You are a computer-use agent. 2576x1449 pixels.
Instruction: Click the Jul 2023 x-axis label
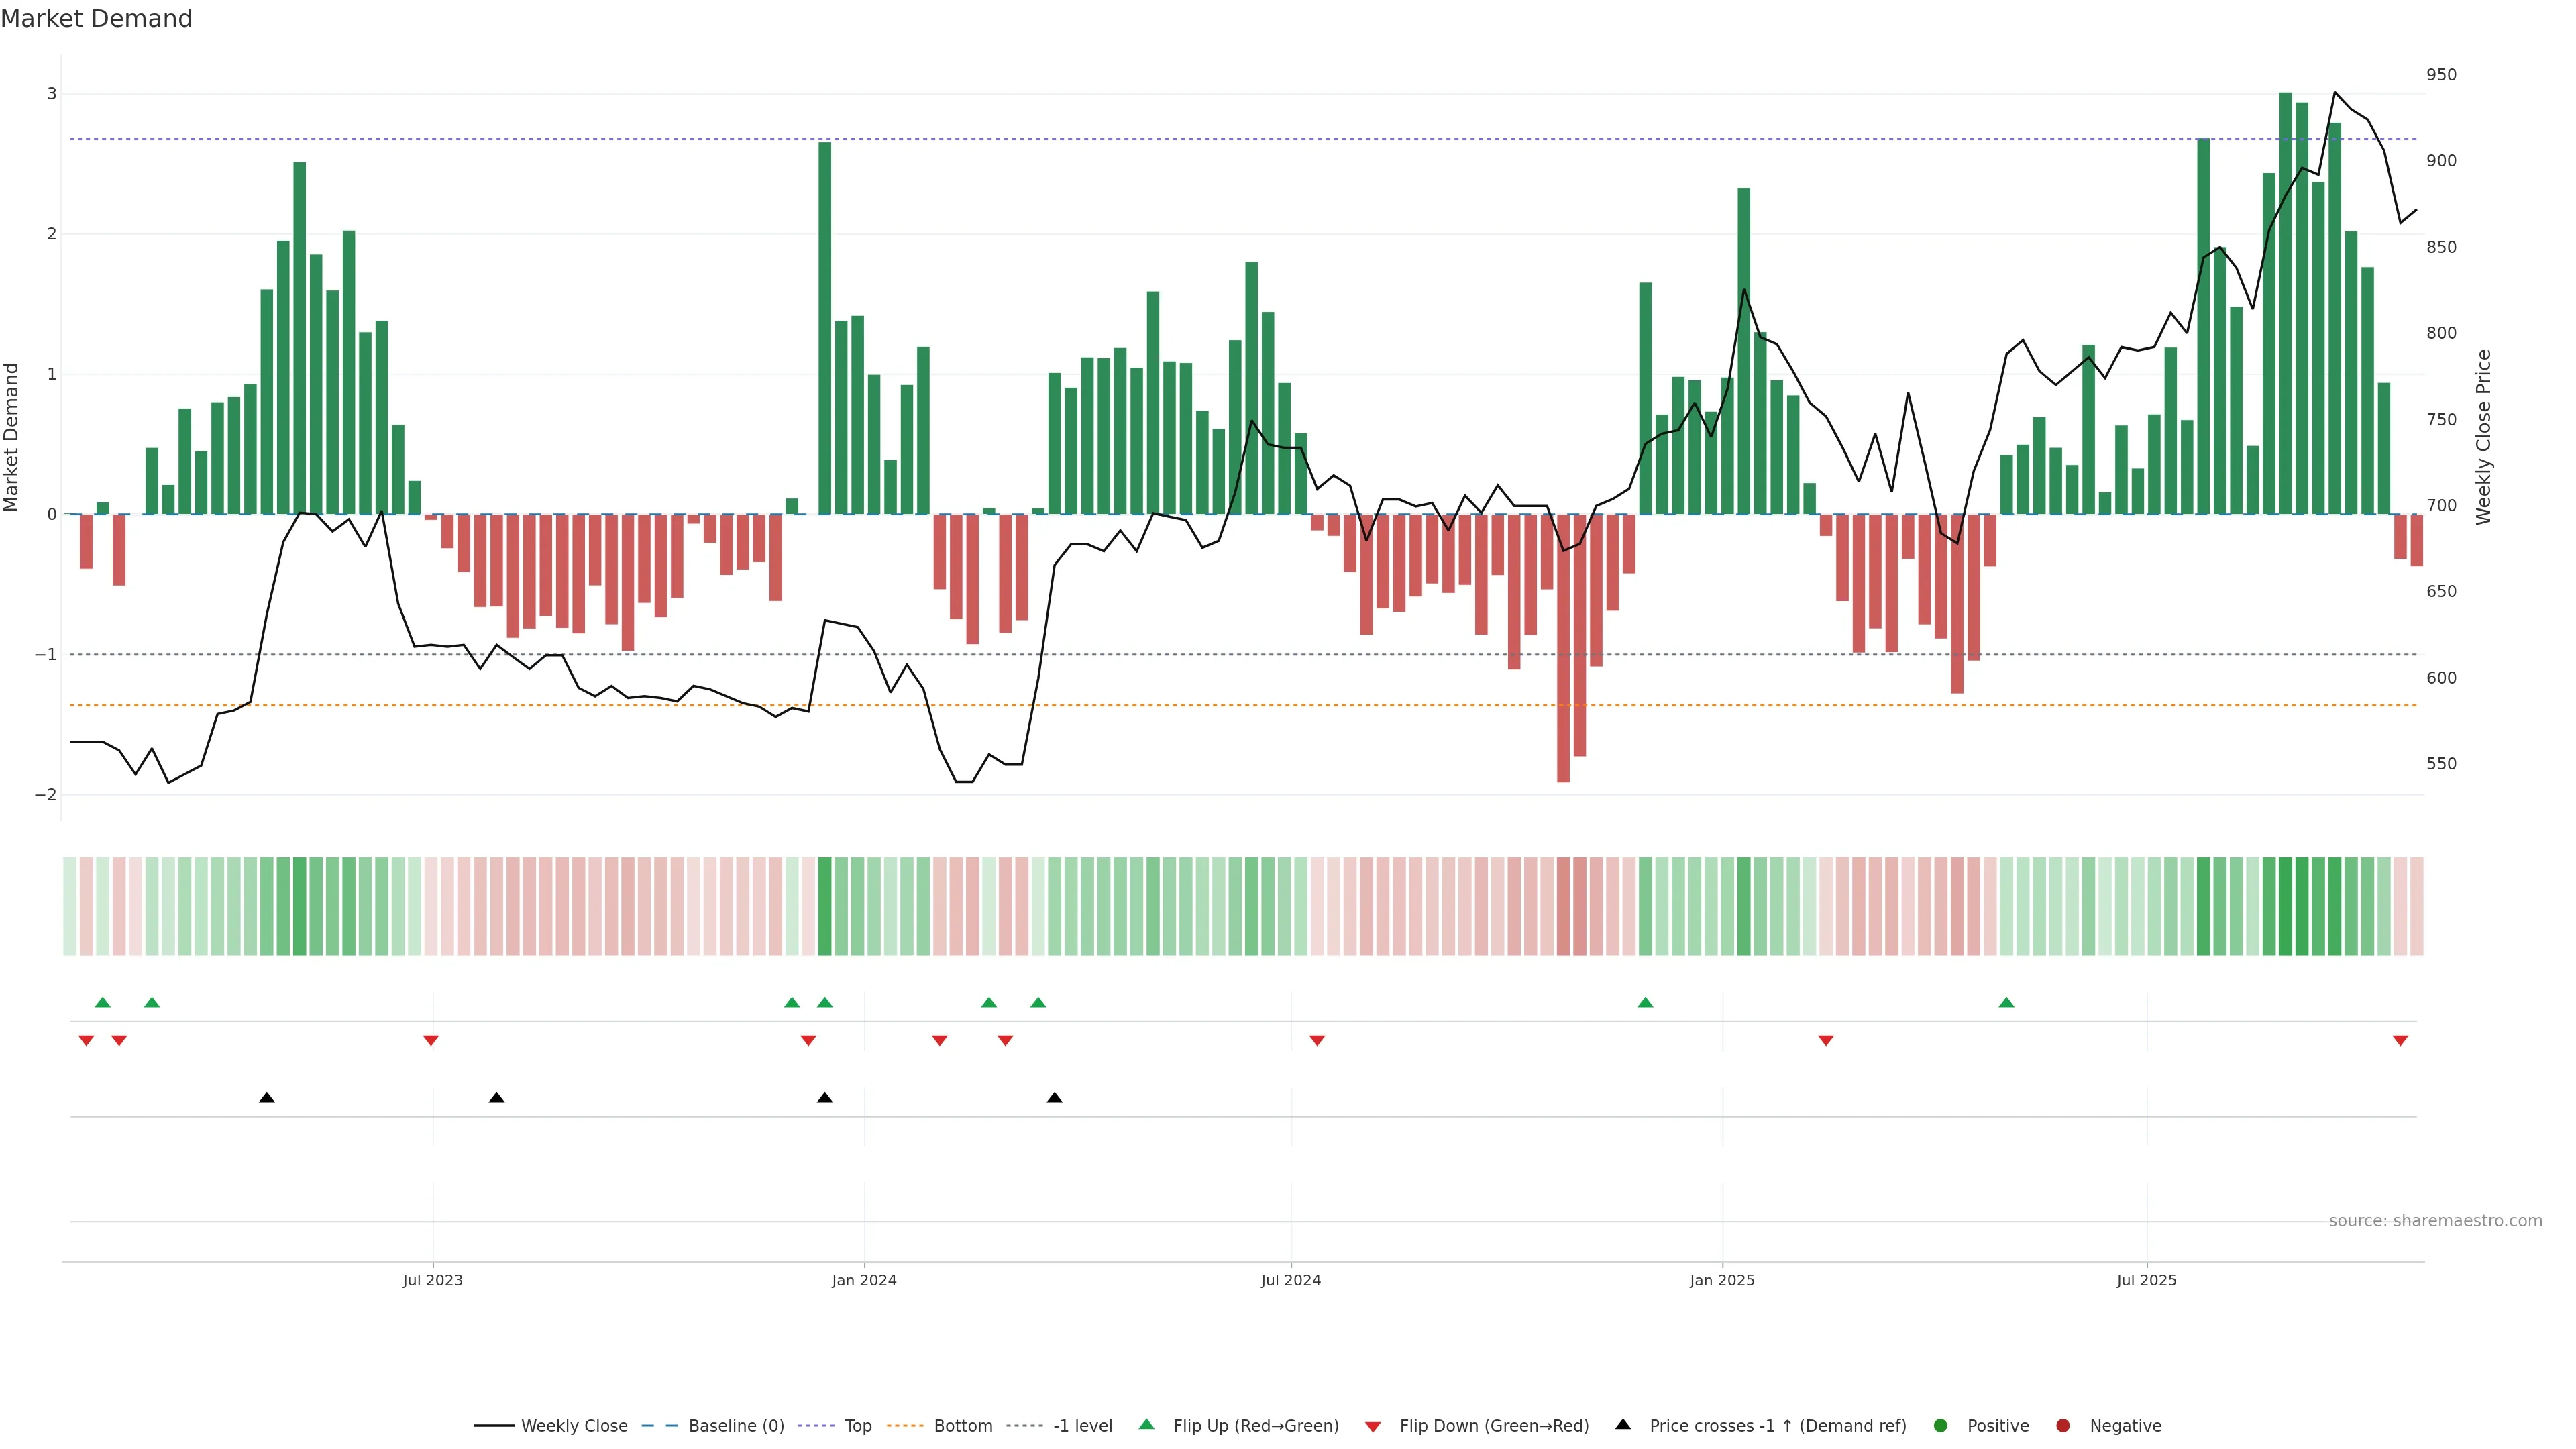point(433,1280)
